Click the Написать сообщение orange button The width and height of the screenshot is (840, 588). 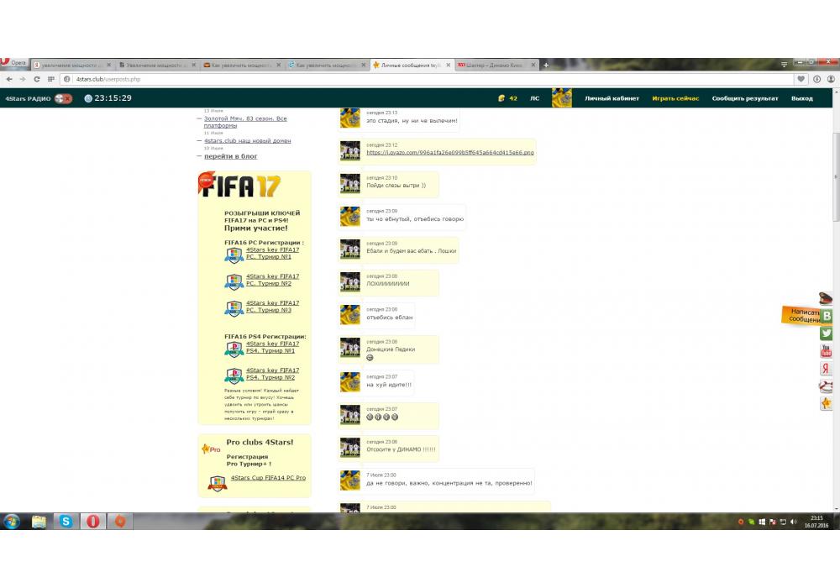click(x=801, y=316)
